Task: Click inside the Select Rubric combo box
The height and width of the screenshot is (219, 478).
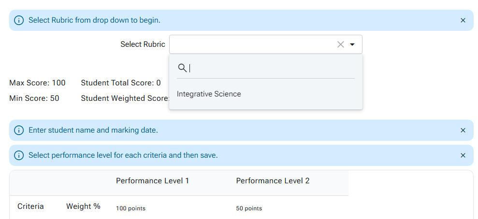Action: coord(251,44)
